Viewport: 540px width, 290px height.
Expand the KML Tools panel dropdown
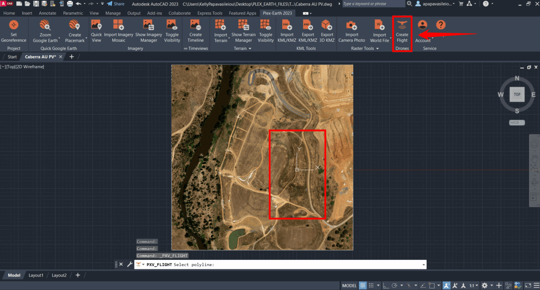tap(306, 48)
